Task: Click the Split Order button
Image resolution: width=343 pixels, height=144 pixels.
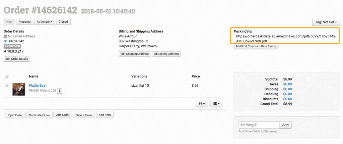Action: click(15, 115)
